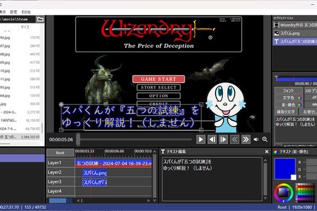The height and width of the screenshot is (211, 317).
Task: Select Layer4 header in timeline
Action: click(61, 191)
